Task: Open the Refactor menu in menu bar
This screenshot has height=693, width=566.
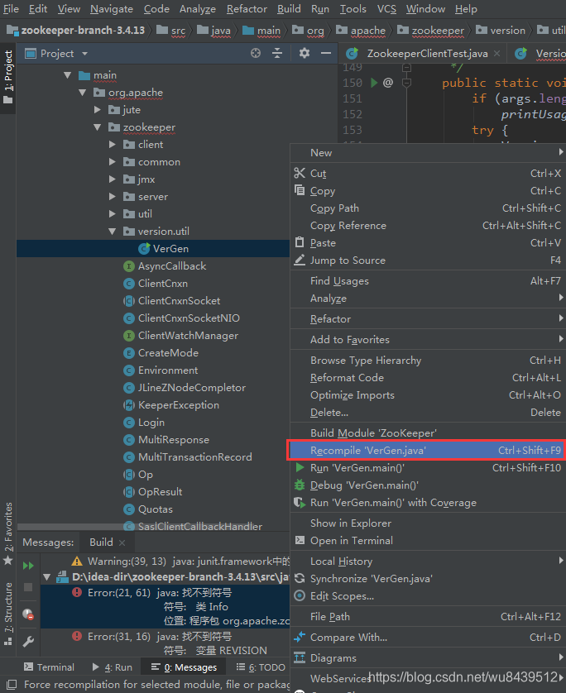Action: click(247, 9)
